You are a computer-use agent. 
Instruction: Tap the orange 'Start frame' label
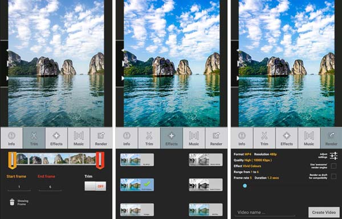coord(17,176)
